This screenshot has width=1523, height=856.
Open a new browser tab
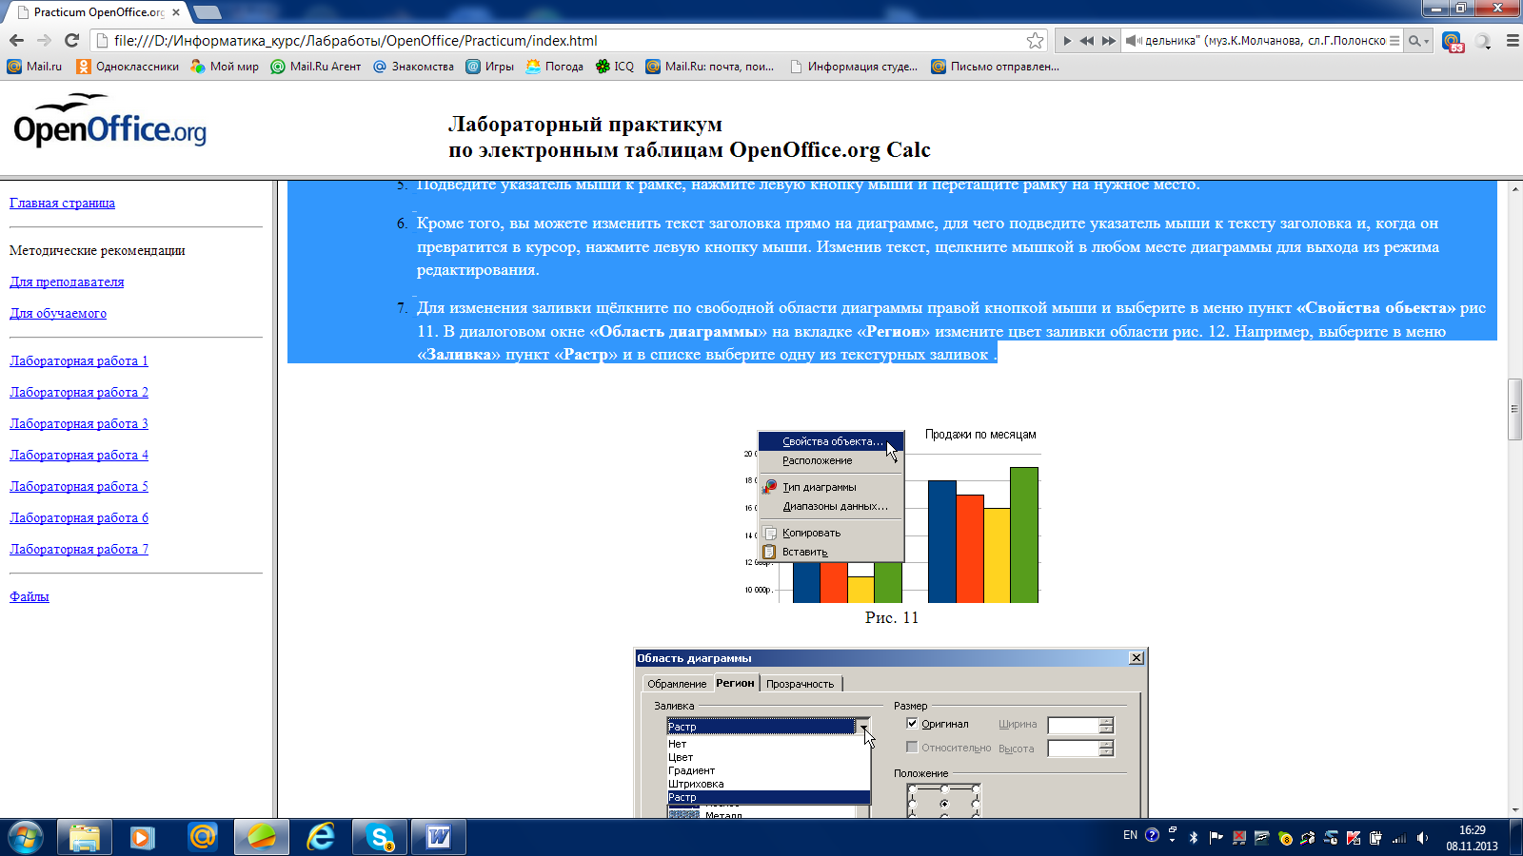(x=207, y=12)
